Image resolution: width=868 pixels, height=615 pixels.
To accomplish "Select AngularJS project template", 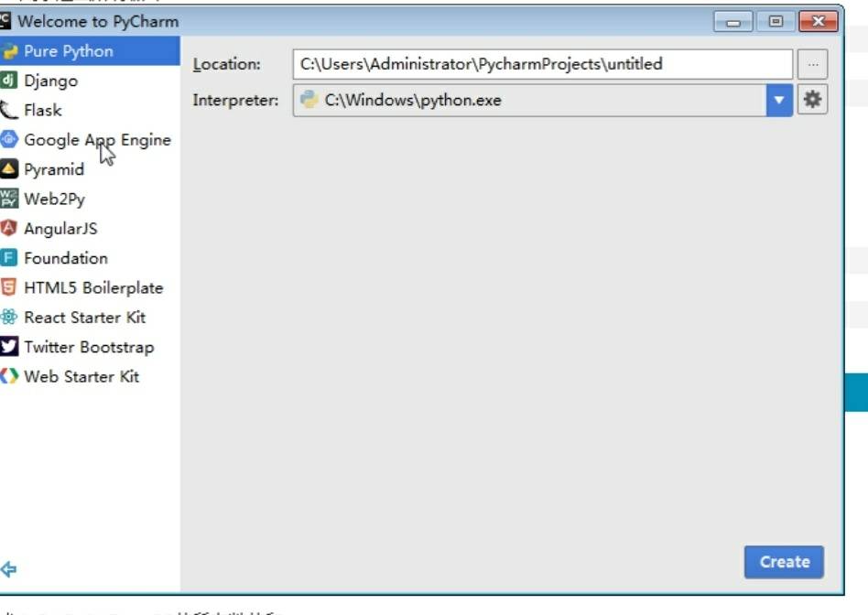I will pos(90,228).
